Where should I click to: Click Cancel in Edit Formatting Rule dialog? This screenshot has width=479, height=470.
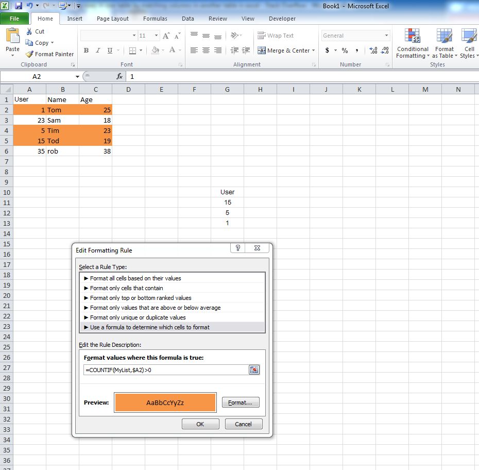pyautogui.click(x=244, y=424)
